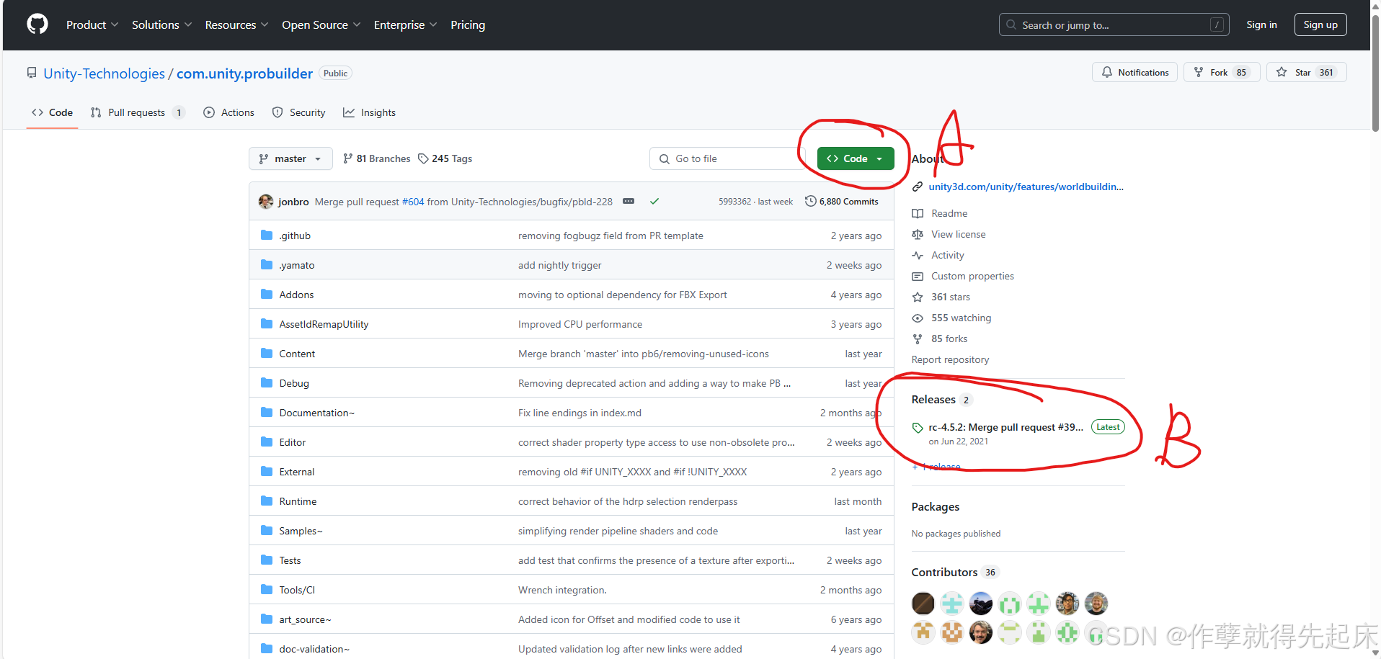Click the GitHub logo icon

[37, 24]
